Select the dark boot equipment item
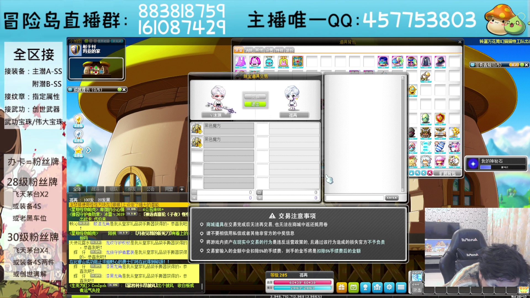Image resolution: width=530 pixels, height=298 pixels. pyautogui.click(x=440, y=62)
